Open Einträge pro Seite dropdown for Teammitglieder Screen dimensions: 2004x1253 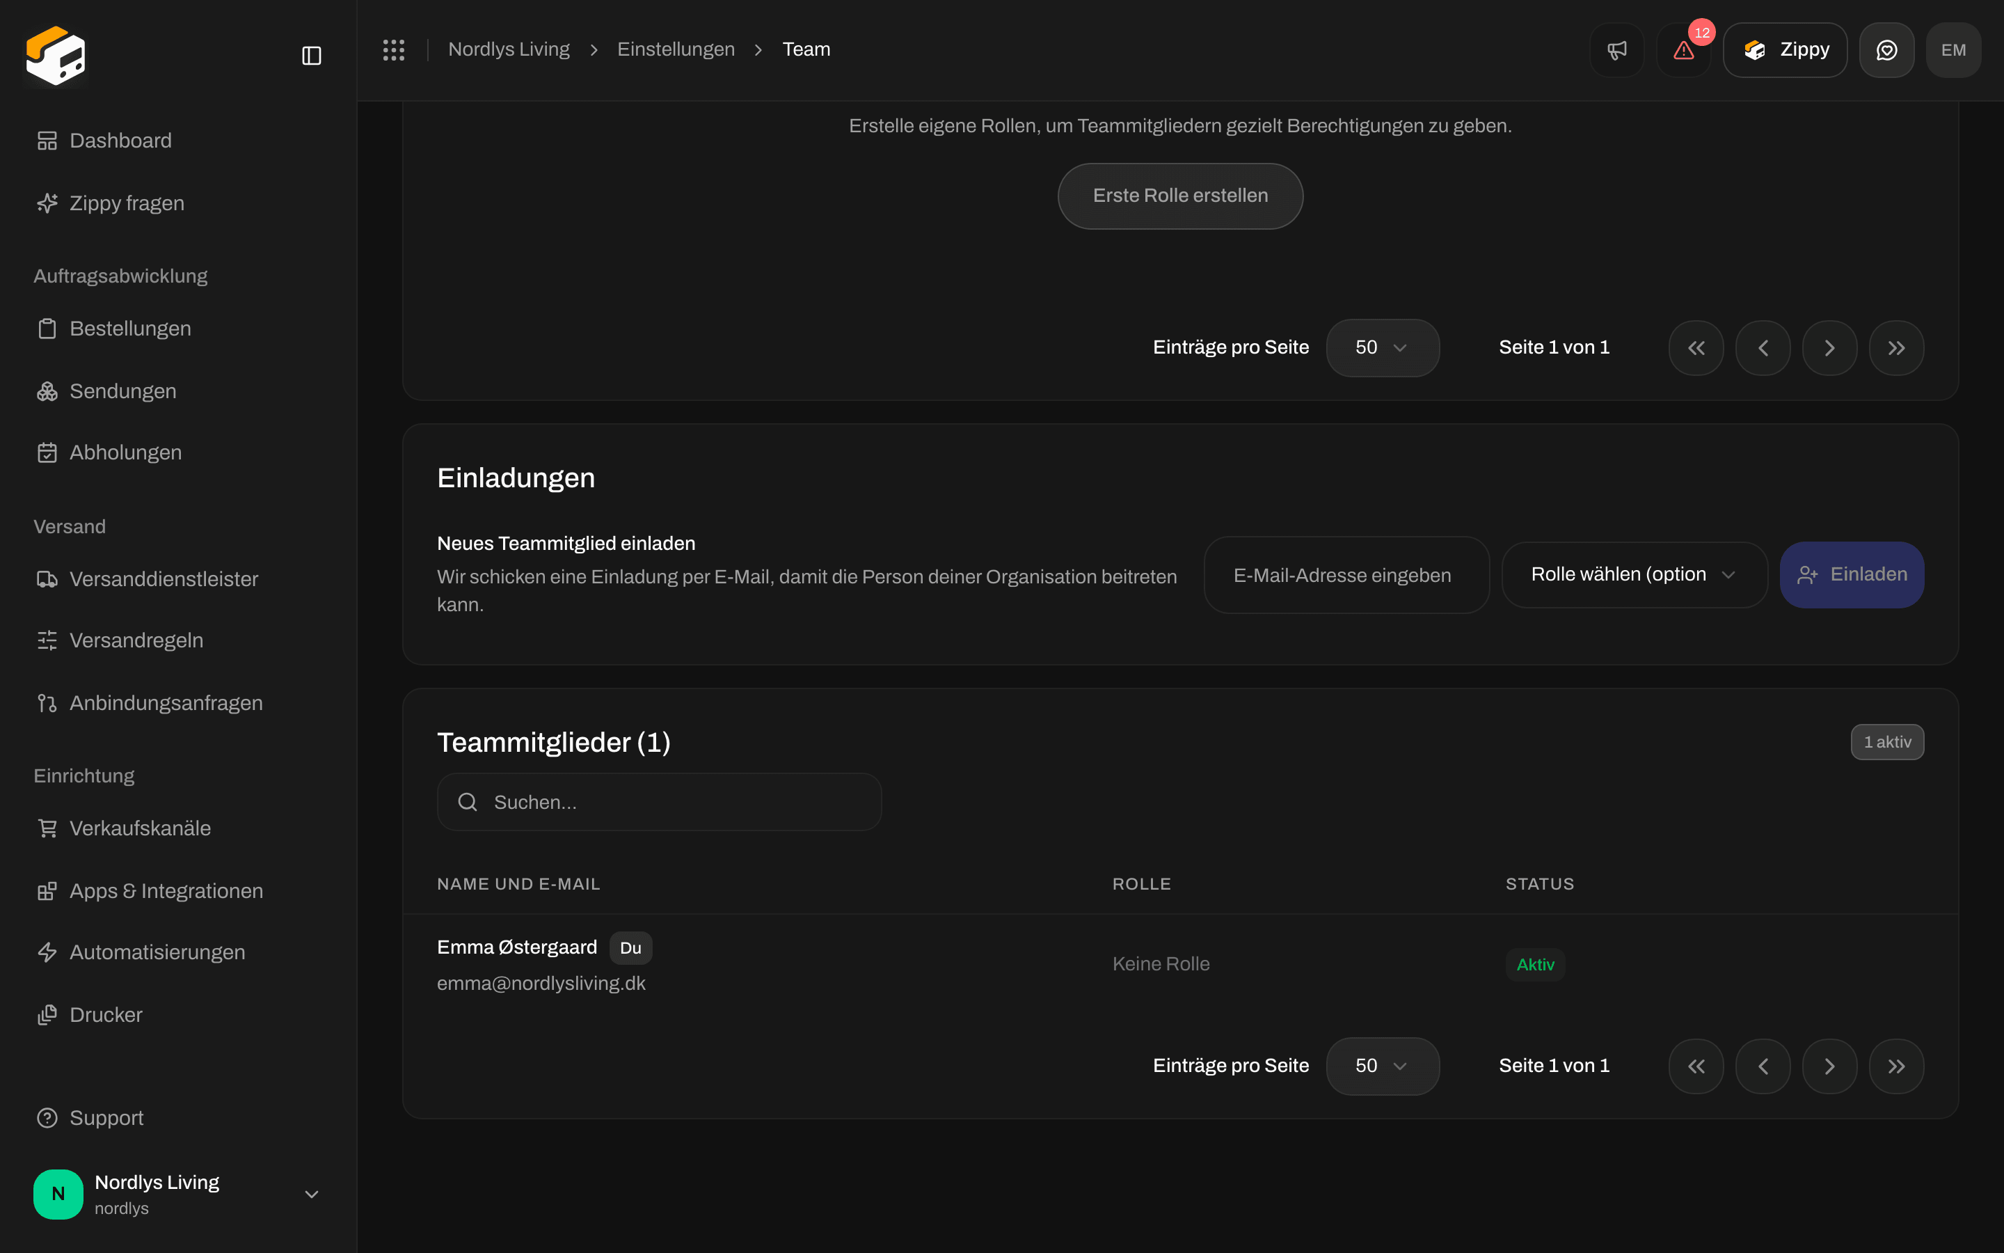point(1382,1066)
